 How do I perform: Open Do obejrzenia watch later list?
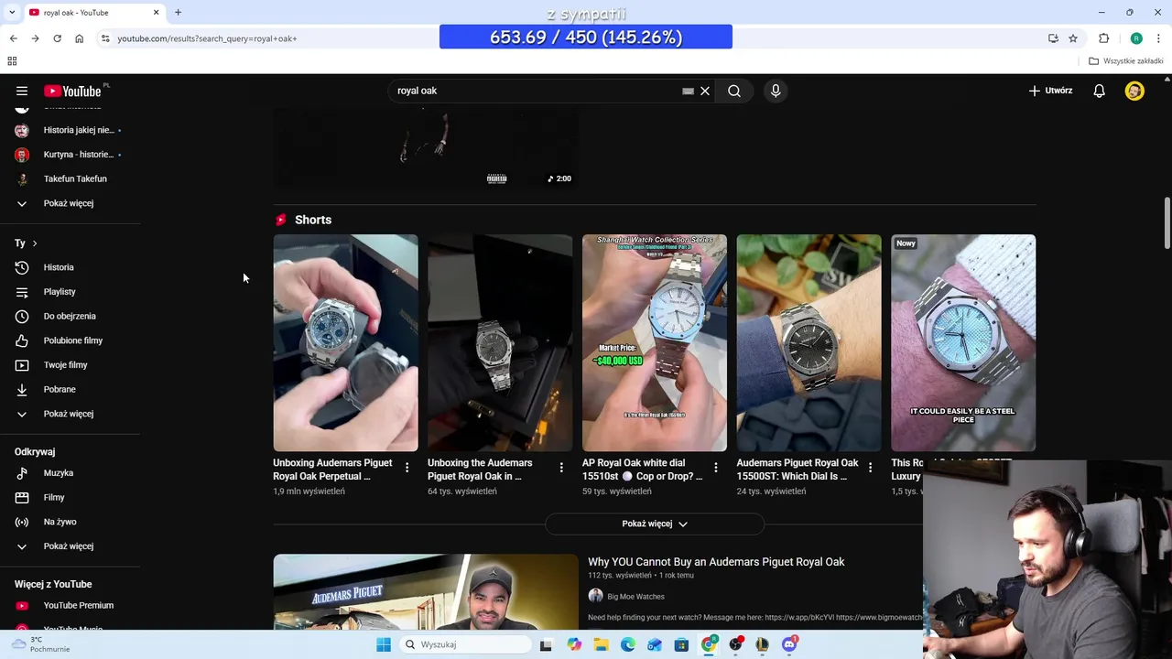70,316
